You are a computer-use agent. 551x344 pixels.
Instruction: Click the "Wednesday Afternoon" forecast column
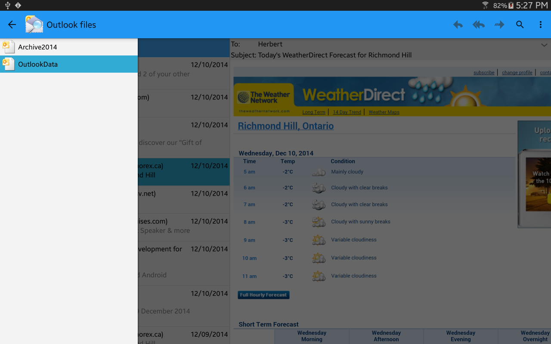(x=386, y=336)
